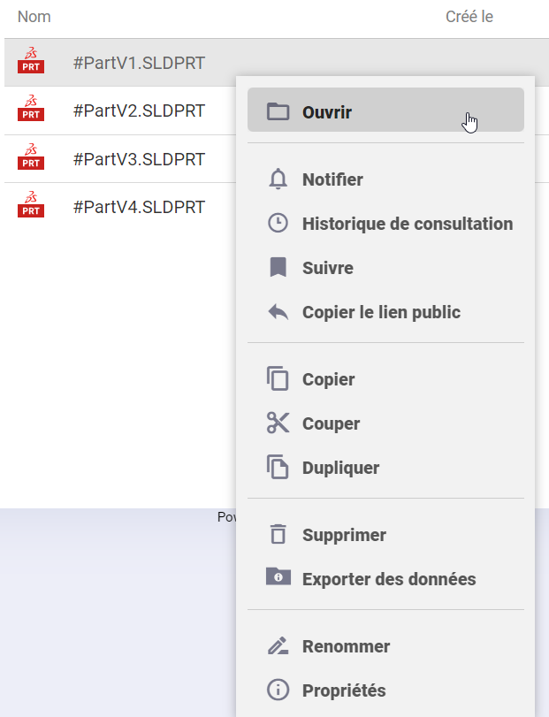The height and width of the screenshot is (717, 549).
Task: Click the trash icon for Supprimer
Action: [278, 535]
